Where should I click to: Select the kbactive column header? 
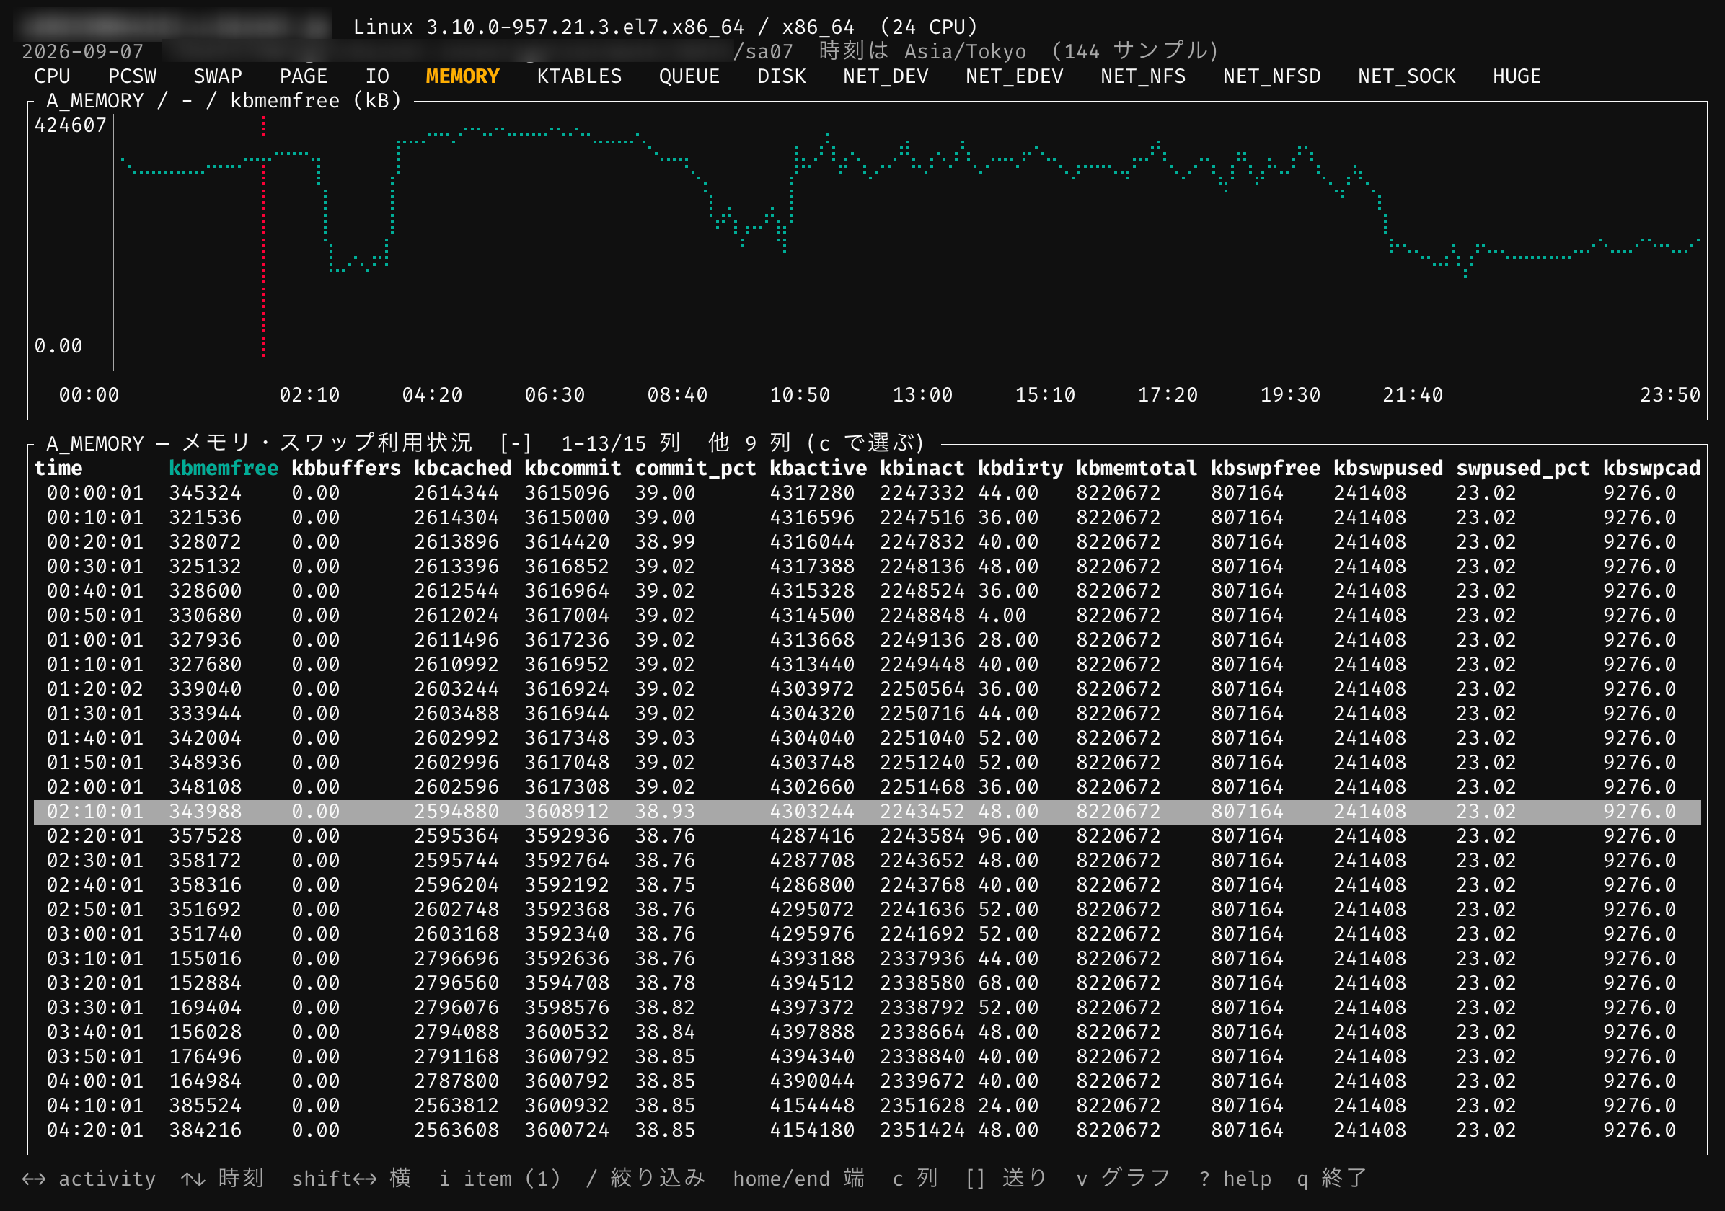[819, 468]
